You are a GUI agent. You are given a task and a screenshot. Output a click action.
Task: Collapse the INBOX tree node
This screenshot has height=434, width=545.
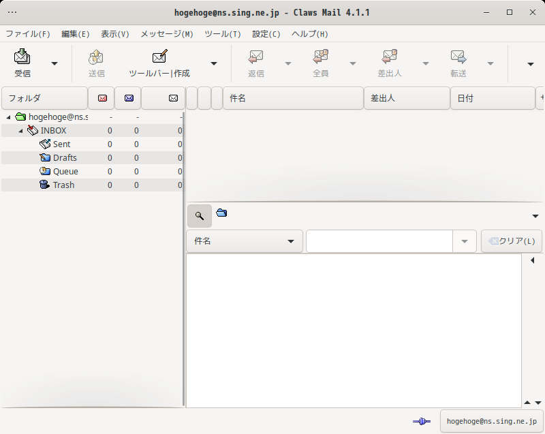[20, 131]
